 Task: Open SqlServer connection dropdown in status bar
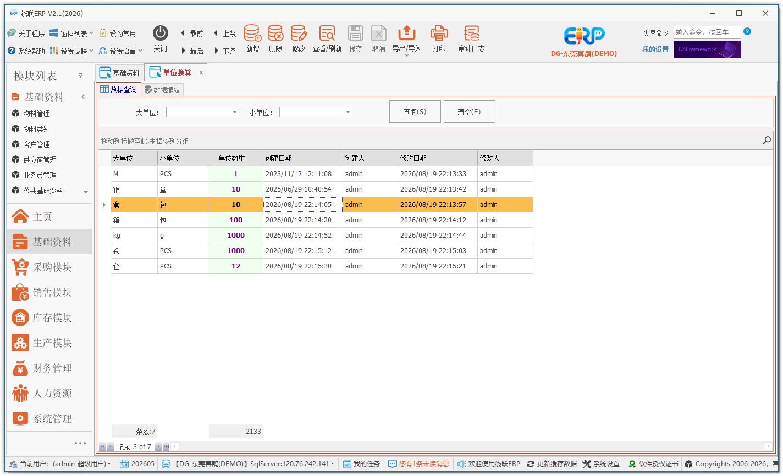[x=248, y=464]
